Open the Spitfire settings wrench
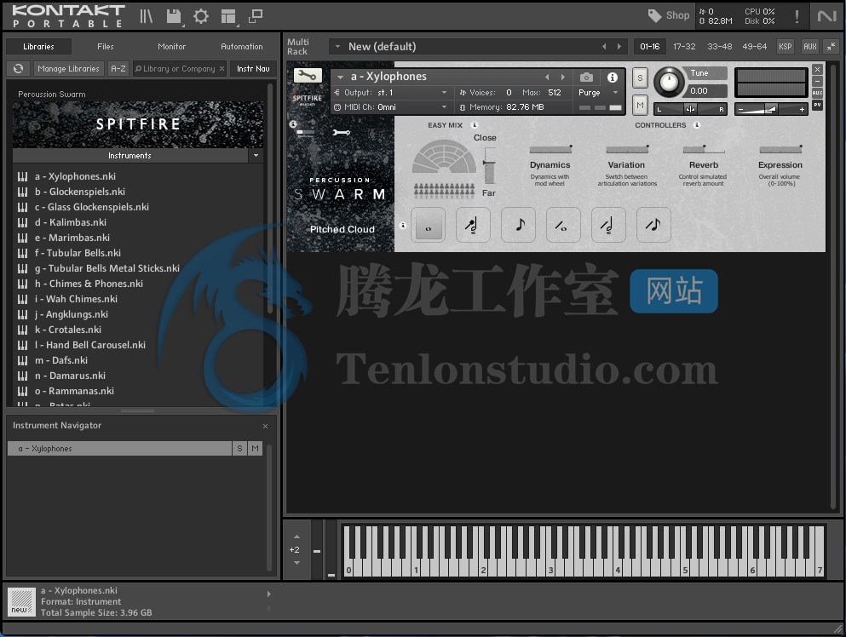Viewport: 846px width, 637px height. click(x=341, y=132)
